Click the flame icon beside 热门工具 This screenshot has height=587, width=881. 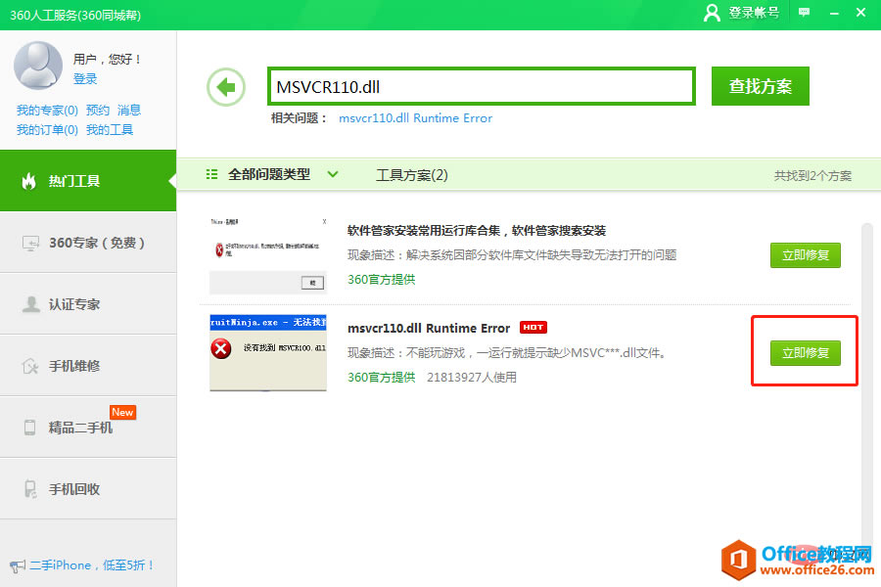click(28, 181)
